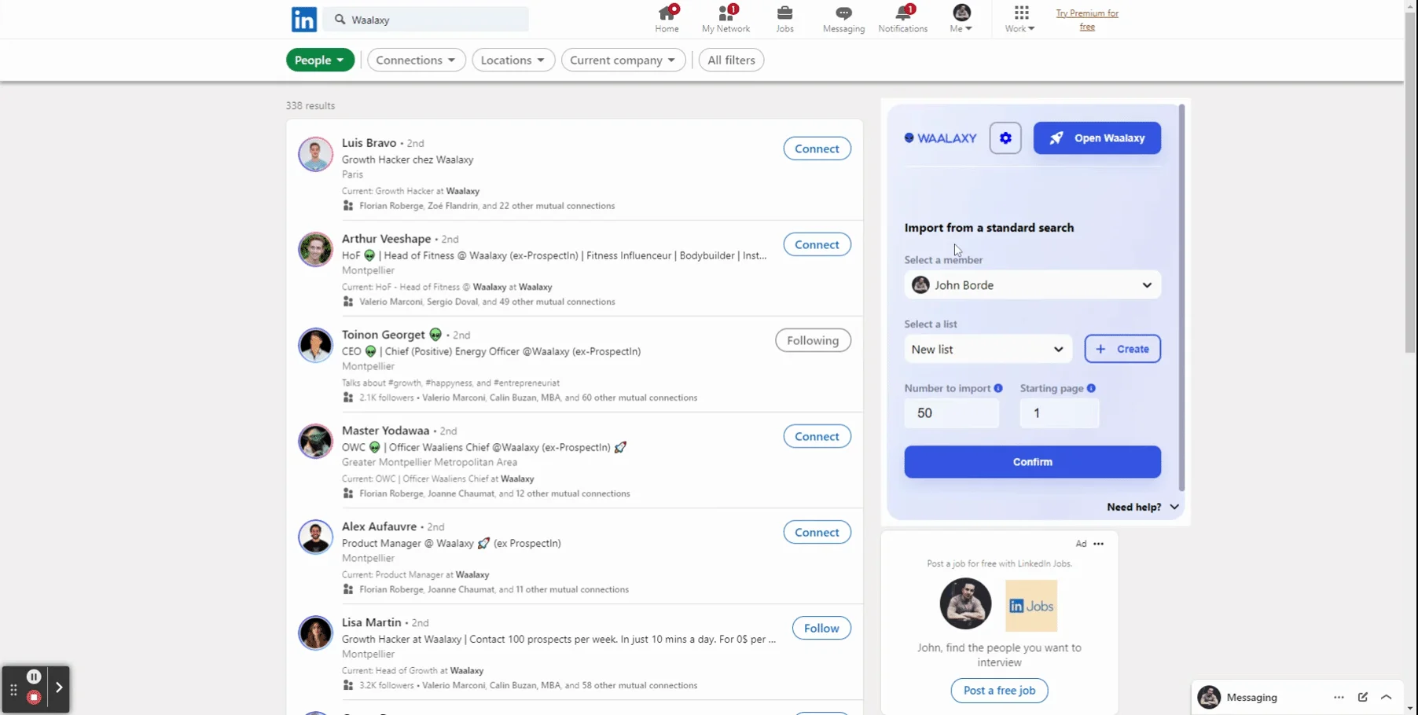Compose a new message icon

click(1363, 697)
